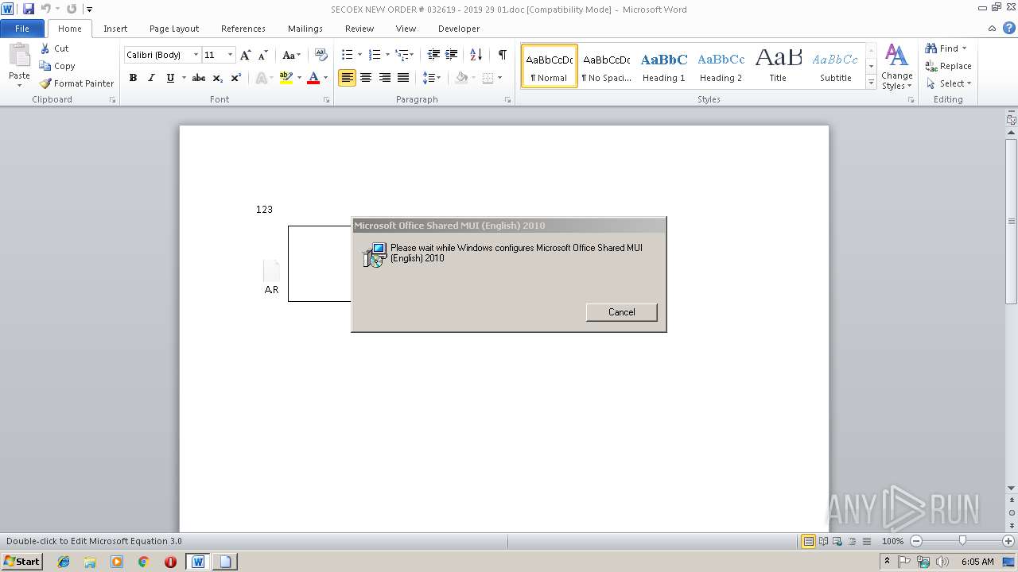Open the Select dropdown in Editing
Screen dimensions: 1018x572
coord(949,83)
